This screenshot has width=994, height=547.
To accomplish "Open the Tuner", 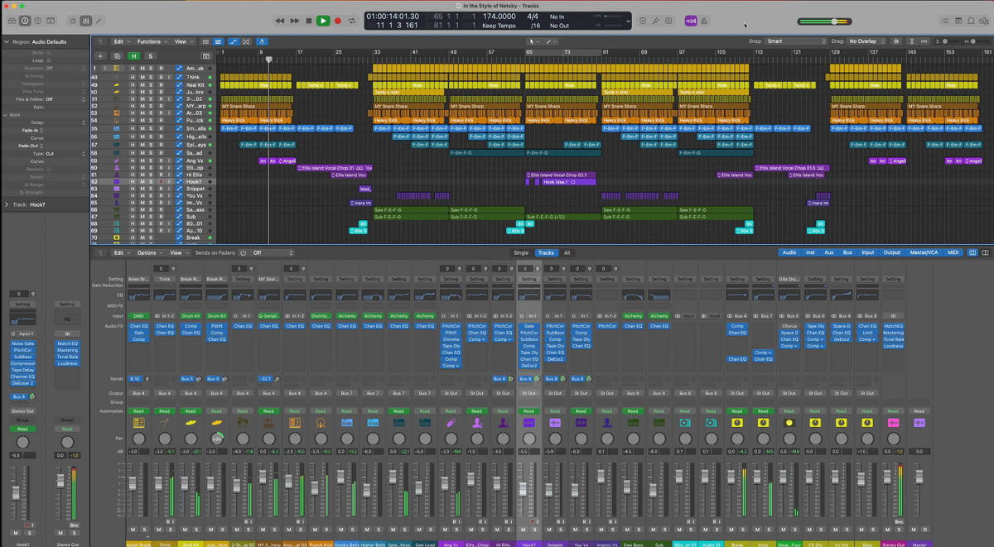I will pos(654,21).
